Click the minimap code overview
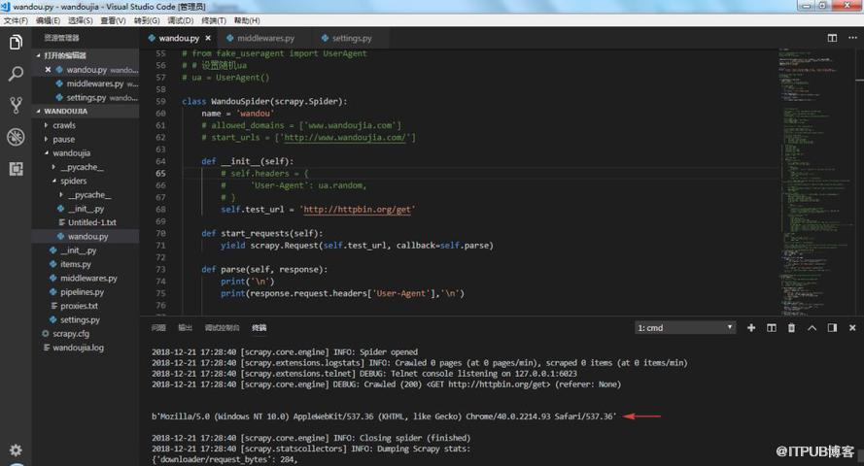The width and height of the screenshot is (864, 466). pyautogui.click(x=816, y=182)
